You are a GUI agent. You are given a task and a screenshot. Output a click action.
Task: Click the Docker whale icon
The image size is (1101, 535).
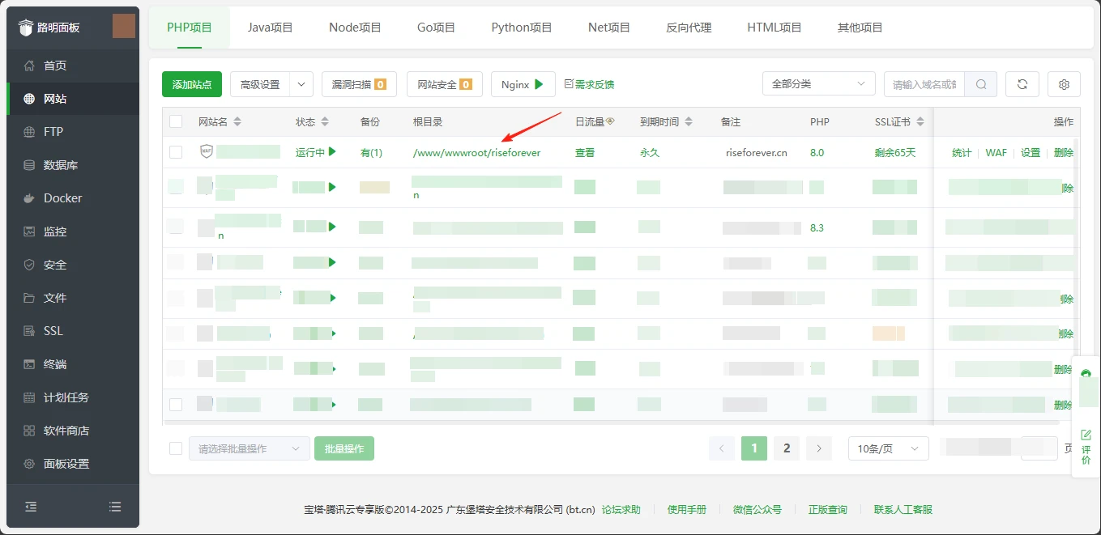(29, 198)
